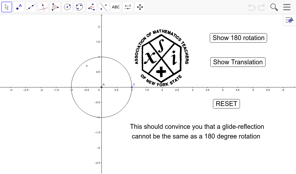The width and height of the screenshot is (296, 174).
Task: Select the ABC text tool
Action: 116,7
